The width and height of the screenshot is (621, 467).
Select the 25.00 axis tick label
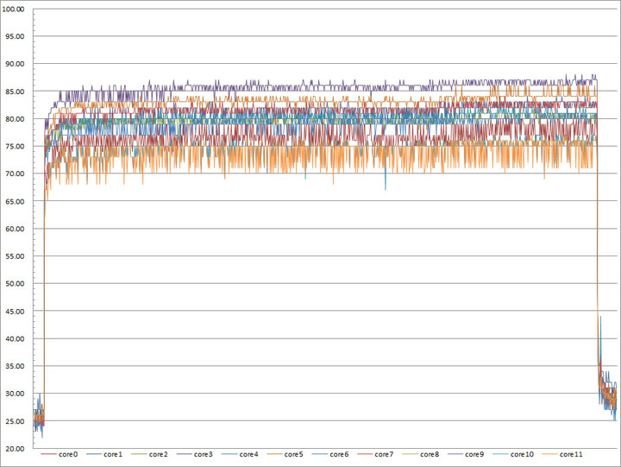(x=15, y=421)
